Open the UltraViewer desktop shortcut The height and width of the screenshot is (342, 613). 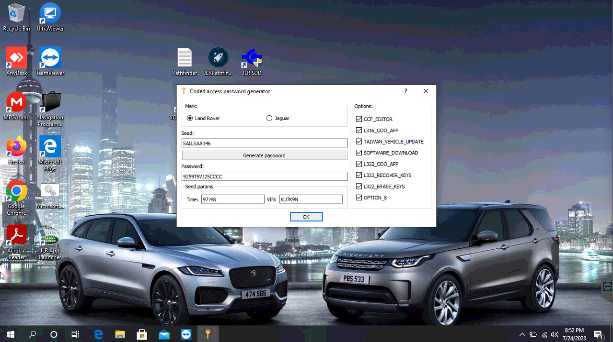point(50,14)
